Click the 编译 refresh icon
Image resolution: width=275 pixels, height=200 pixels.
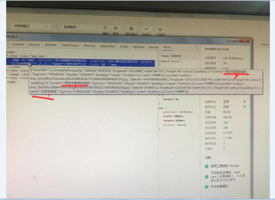(105, 28)
